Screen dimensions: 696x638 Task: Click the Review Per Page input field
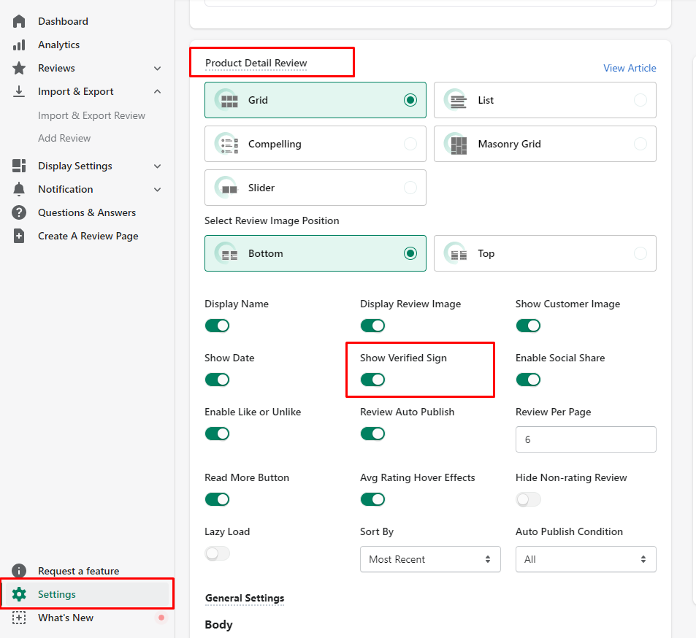(585, 439)
